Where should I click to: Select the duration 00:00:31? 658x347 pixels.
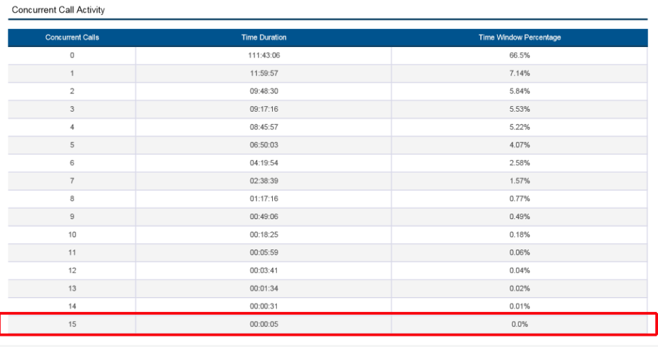[264, 306]
